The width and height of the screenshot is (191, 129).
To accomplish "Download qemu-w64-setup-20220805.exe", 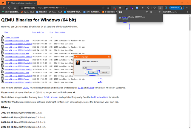I will pos(17,60).
